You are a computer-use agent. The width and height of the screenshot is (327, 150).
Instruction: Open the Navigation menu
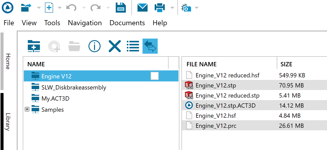tap(85, 23)
